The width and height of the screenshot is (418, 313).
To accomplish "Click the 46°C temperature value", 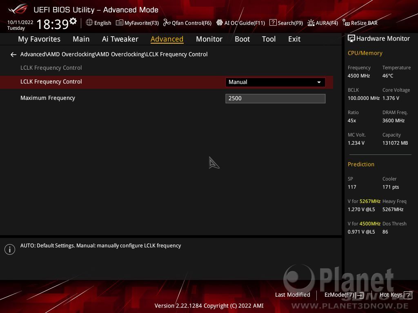I will coord(388,76).
